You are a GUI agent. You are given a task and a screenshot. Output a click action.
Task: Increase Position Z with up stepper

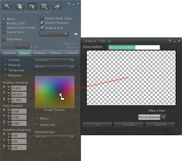[x=9, y=99]
